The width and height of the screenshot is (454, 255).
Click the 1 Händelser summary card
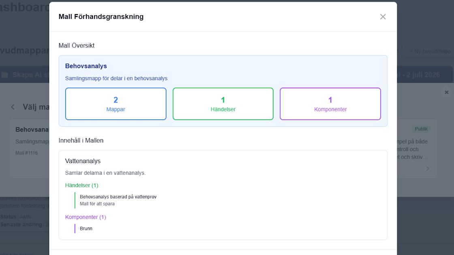click(223, 104)
